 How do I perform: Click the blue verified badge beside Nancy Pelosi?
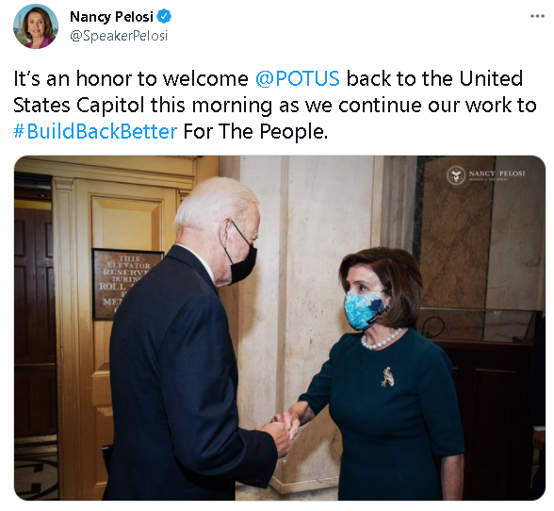[x=164, y=17]
